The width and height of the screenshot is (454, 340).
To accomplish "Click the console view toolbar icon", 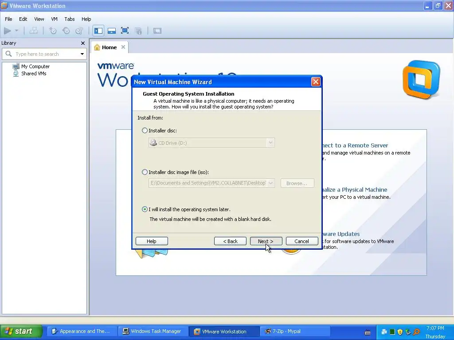I will pos(157,31).
